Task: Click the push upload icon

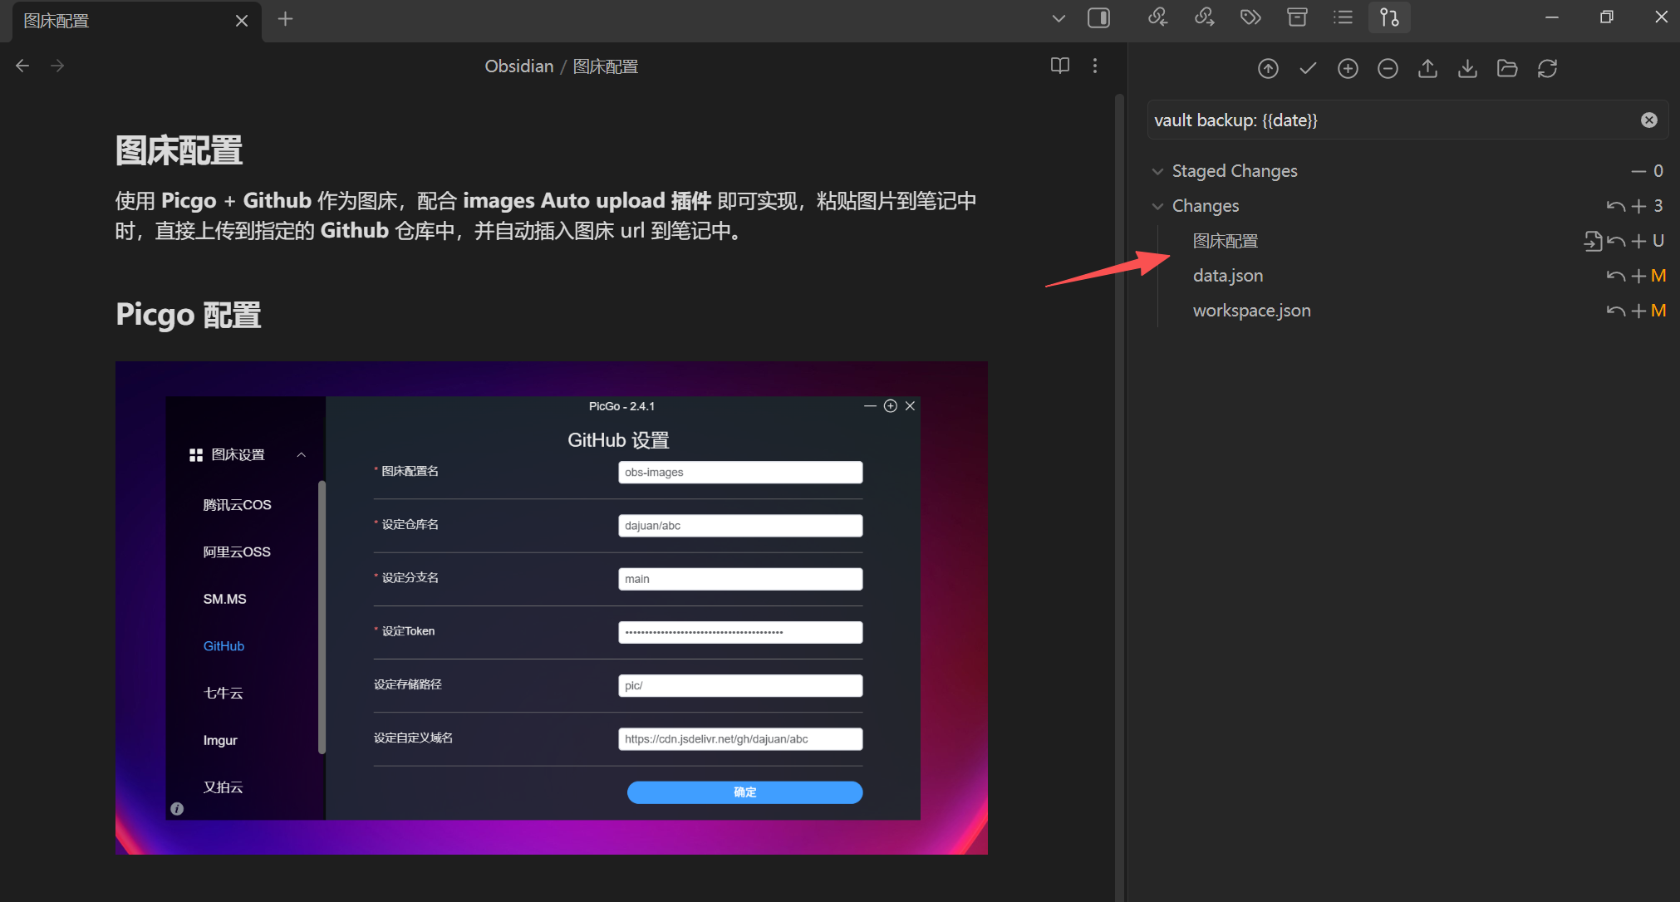Action: (1427, 68)
